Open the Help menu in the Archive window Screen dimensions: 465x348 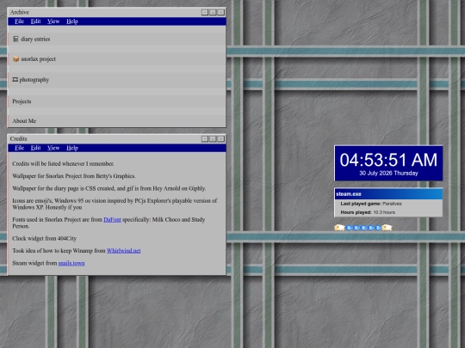click(x=72, y=21)
